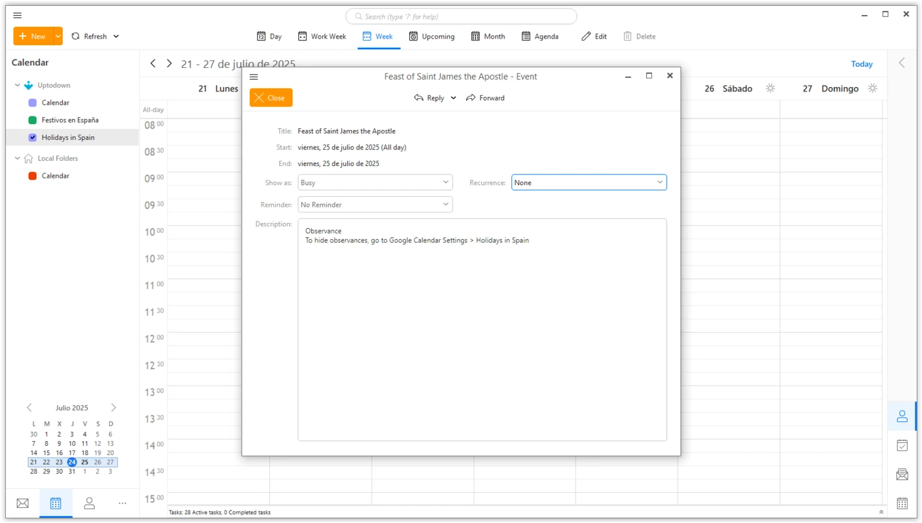Select the Agenda view tab

coord(540,36)
